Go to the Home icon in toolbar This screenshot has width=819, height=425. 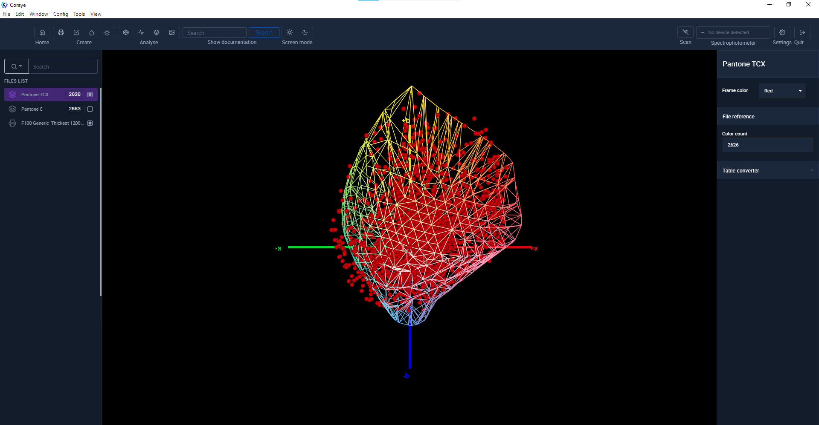click(x=42, y=33)
